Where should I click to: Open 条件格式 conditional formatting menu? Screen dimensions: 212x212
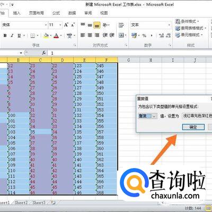pyautogui.click(x=187, y=22)
